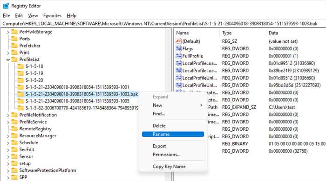The image size is (326, 181).
Task: Click the PerHwIdStorage folder icon
Action: click(14, 32)
